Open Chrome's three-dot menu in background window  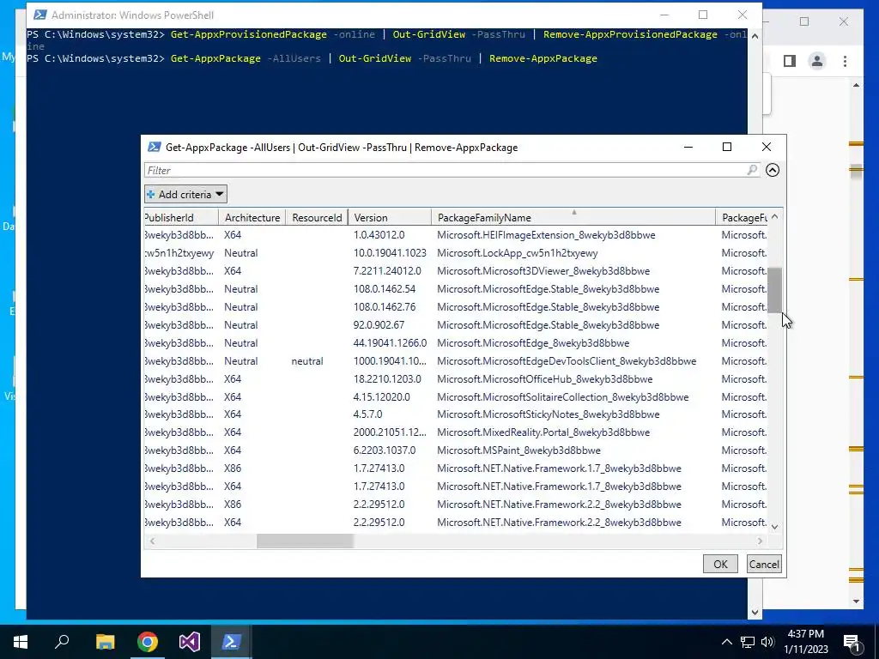point(845,61)
